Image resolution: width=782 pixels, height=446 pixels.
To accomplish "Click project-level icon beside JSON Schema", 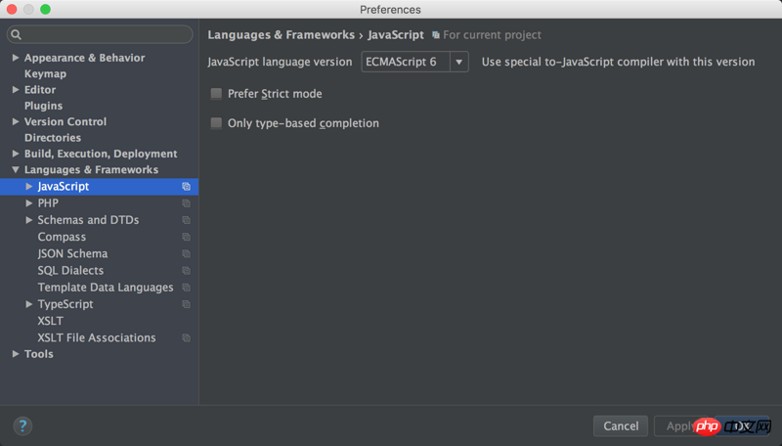I will [186, 254].
